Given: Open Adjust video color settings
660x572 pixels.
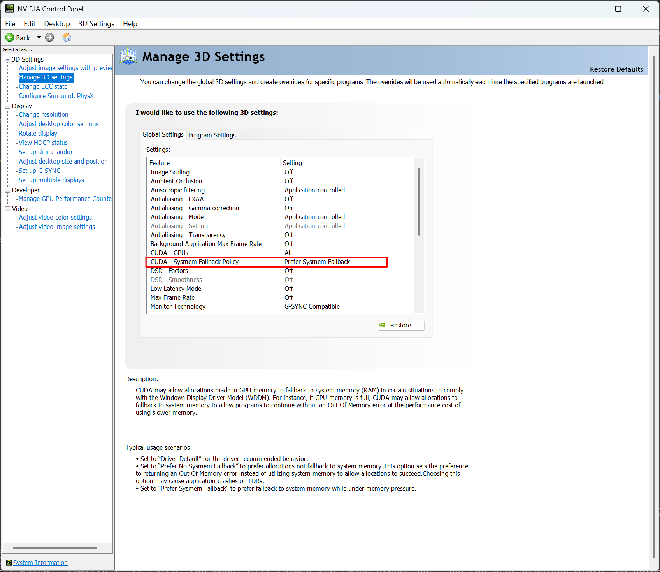Looking at the screenshot, I should [x=55, y=217].
